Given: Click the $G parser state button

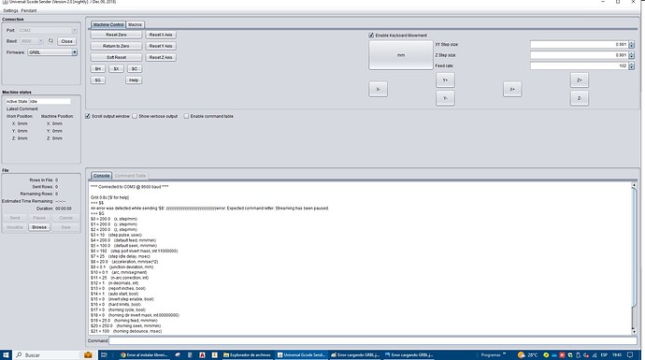Looking at the screenshot, I should (x=98, y=80).
